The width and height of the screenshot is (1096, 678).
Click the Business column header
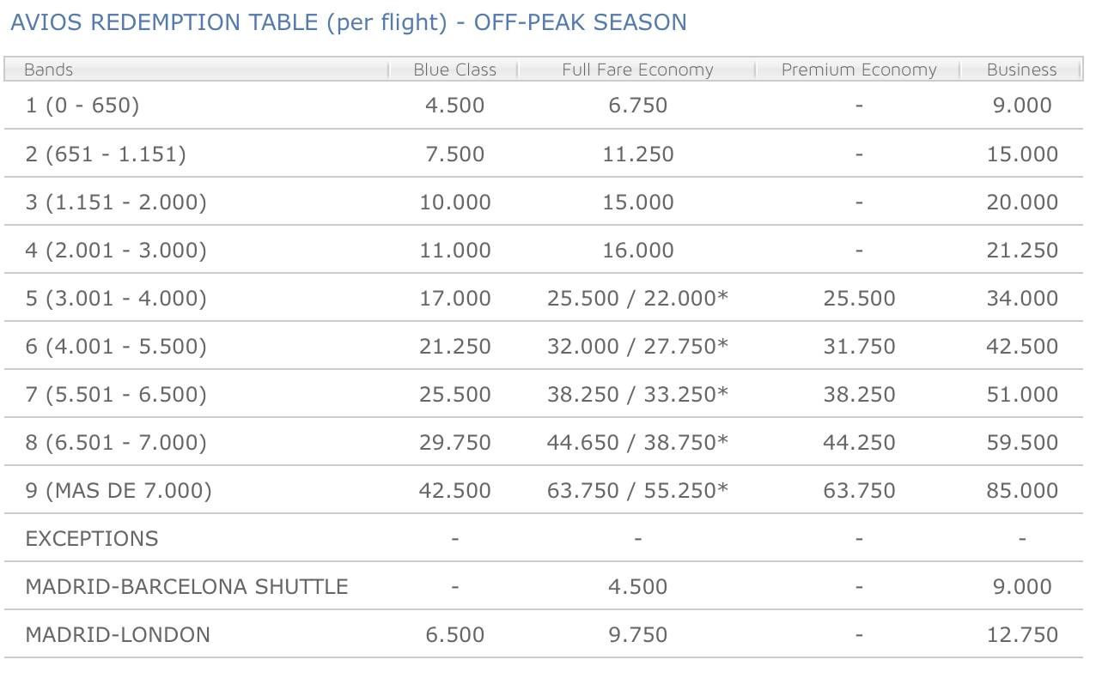1022,70
